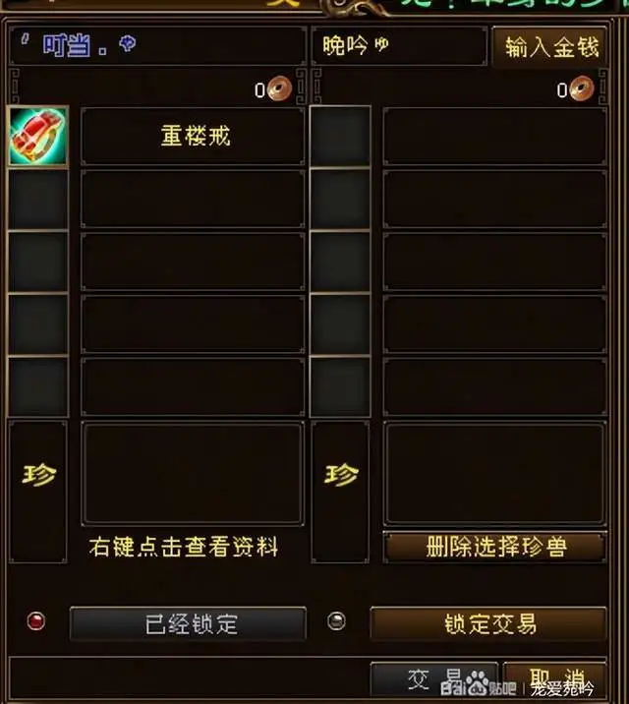Toggle the red lock indicator light

click(36, 621)
